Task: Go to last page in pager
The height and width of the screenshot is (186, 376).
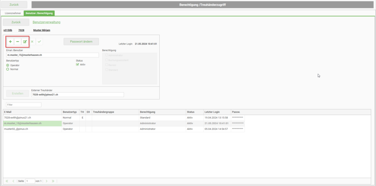Action: 53,181
